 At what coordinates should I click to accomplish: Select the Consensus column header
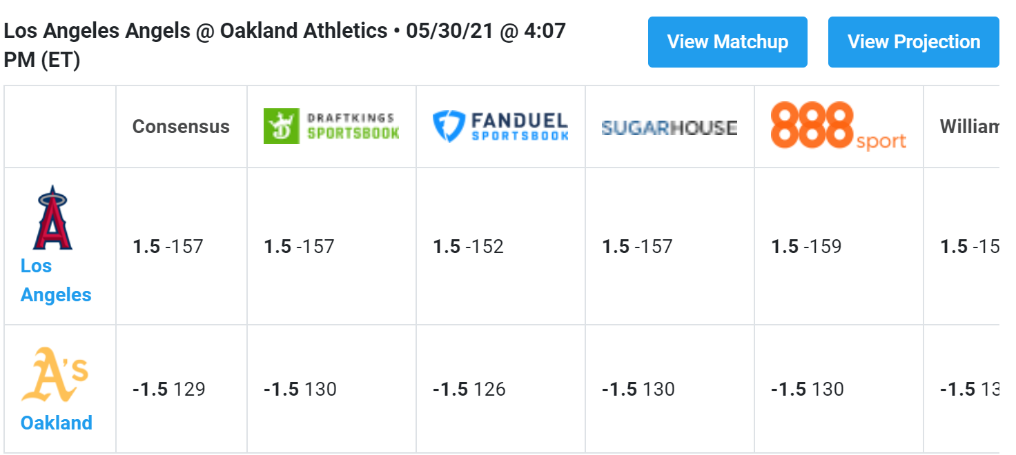181,127
